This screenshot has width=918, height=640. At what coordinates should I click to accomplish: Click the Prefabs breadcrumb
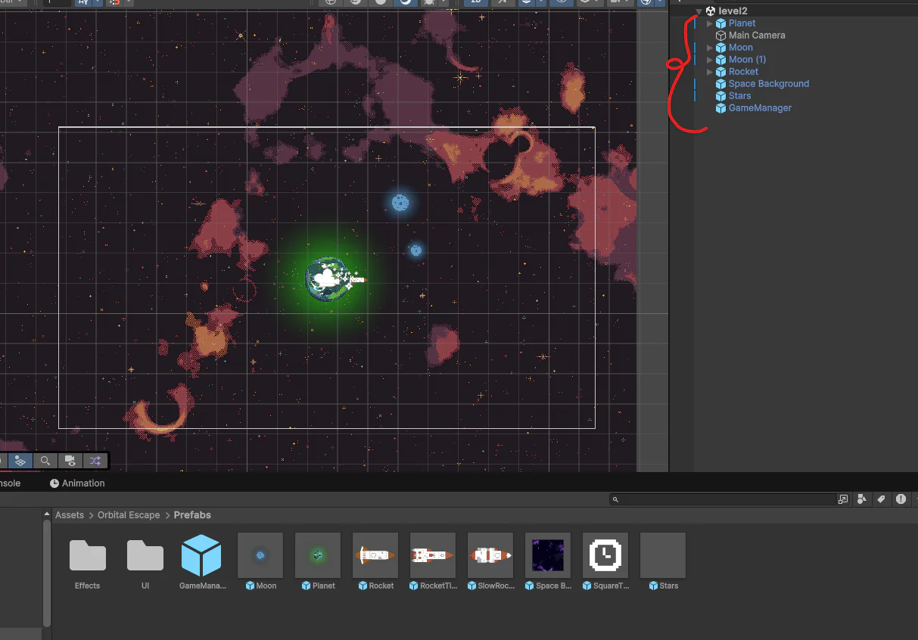pos(192,515)
